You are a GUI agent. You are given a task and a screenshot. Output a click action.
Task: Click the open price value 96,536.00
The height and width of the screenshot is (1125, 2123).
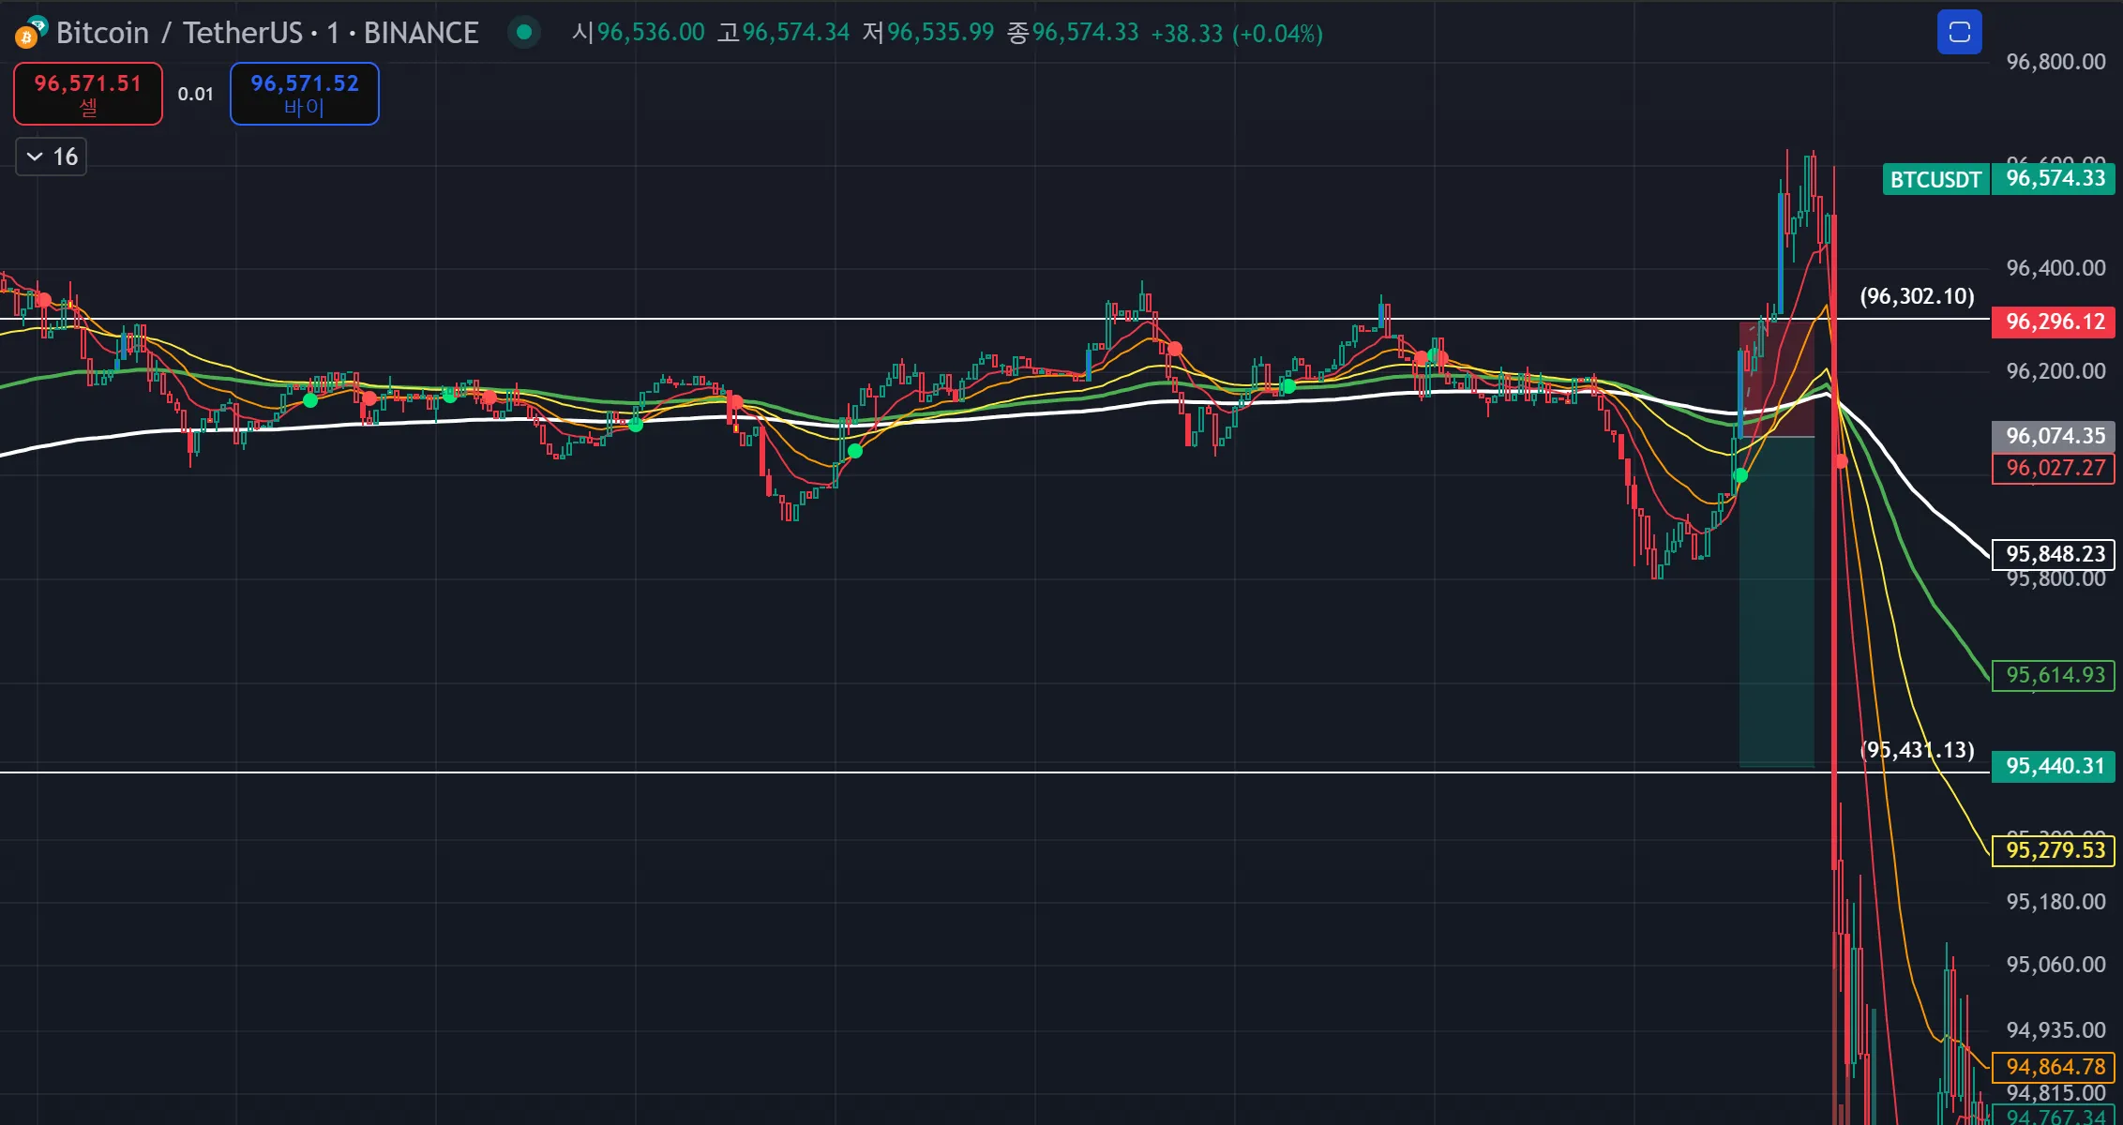[x=651, y=33]
